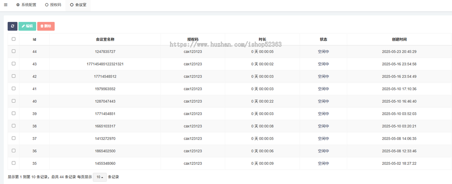452x184 pixels.
Task: Click room name 1455348060
Action: [105, 164]
